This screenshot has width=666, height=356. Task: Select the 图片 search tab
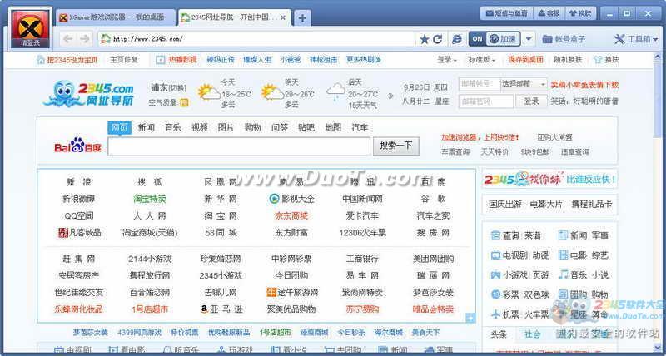pyautogui.click(x=226, y=127)
